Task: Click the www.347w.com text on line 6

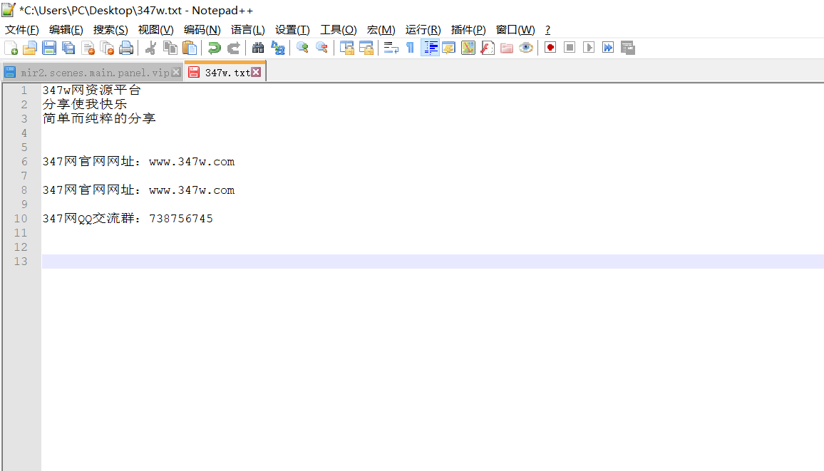Action: point(192,162)
